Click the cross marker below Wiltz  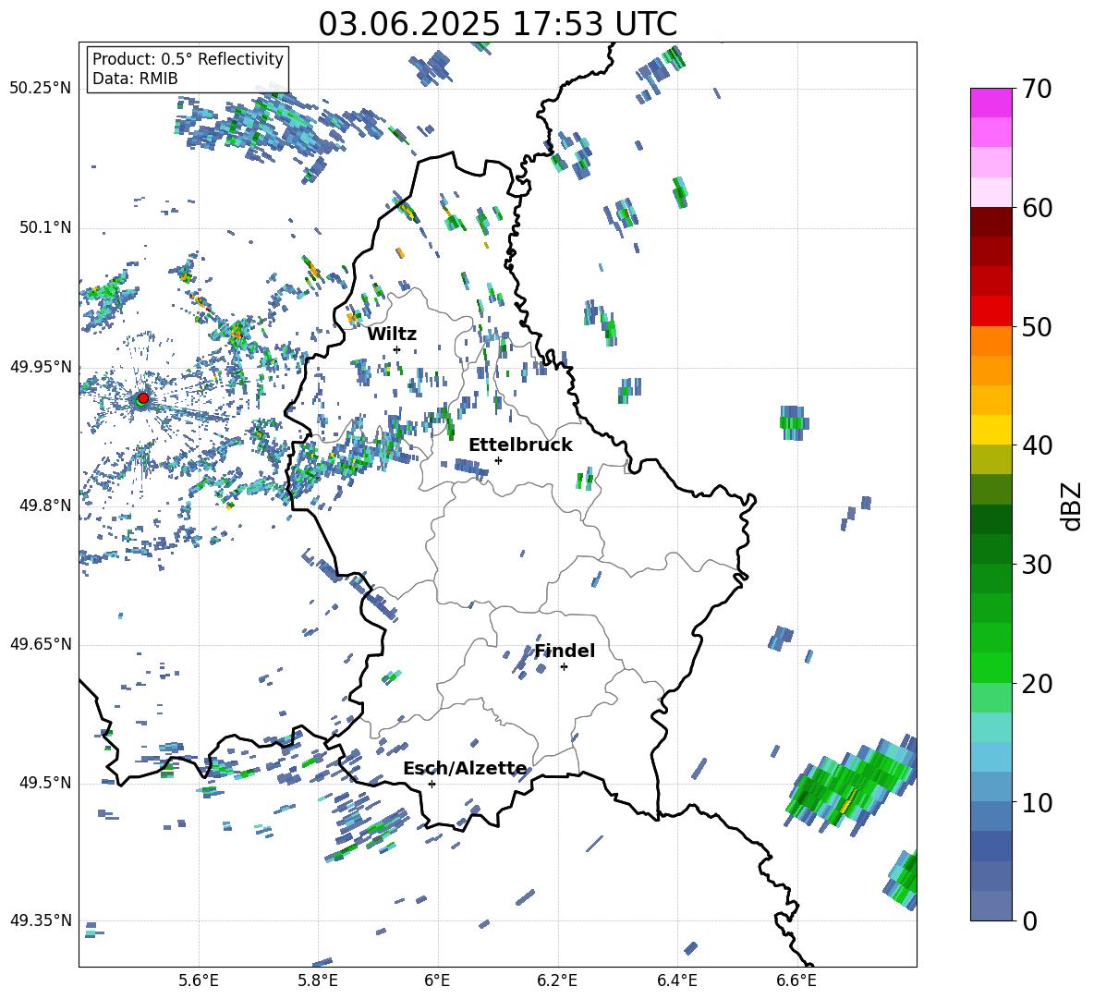(x=397, y=349)
